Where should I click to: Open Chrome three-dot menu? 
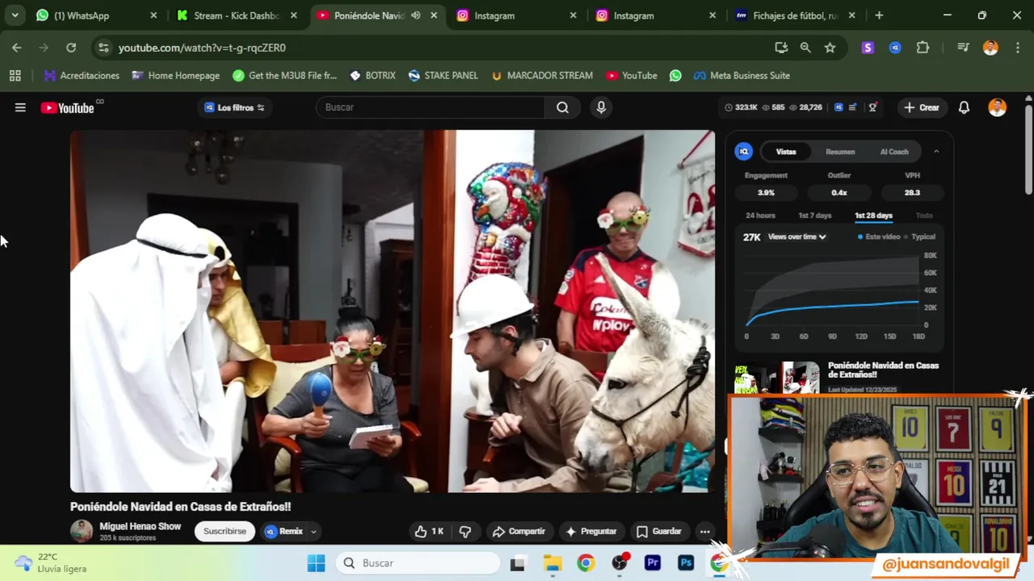coord(1017,48)
